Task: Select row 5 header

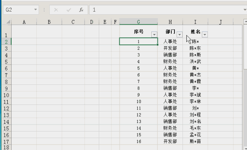Action: [x=6, y=62]
